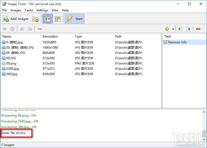Switch to thumbnails view
This screenshot has height=148, width=207.
(x=57, y=19)
